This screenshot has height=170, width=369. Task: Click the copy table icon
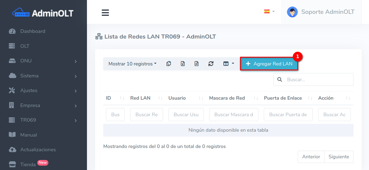click(x=168, y=64)
